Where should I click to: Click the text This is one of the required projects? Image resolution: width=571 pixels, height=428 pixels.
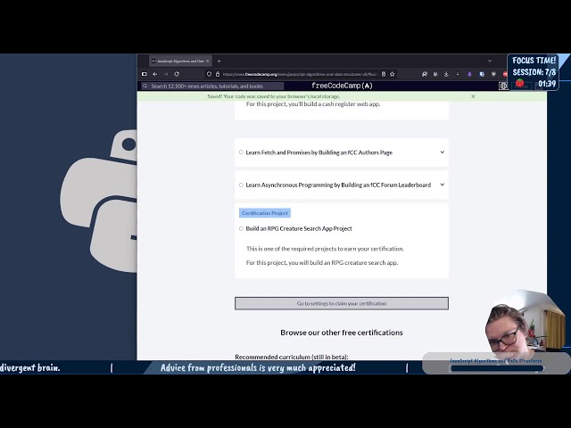coord(325,249)
